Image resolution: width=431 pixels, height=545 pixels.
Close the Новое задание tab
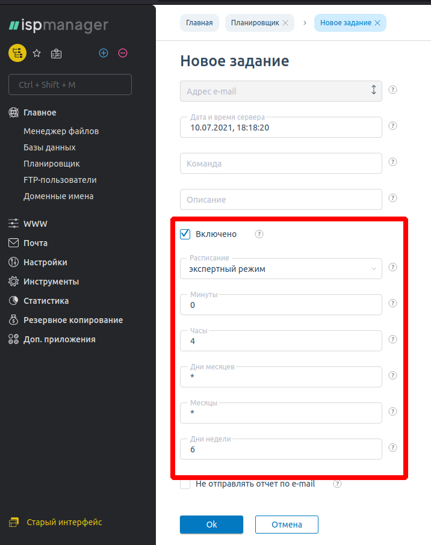click(377, 23)
